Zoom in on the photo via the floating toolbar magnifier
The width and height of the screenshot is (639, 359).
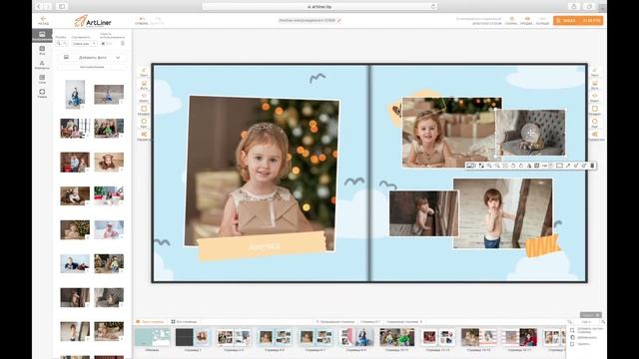coord(489,166)
